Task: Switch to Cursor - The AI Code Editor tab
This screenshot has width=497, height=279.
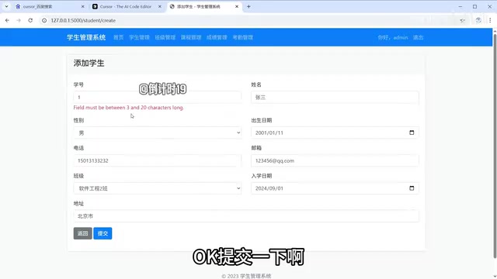Action: [126, 6]
